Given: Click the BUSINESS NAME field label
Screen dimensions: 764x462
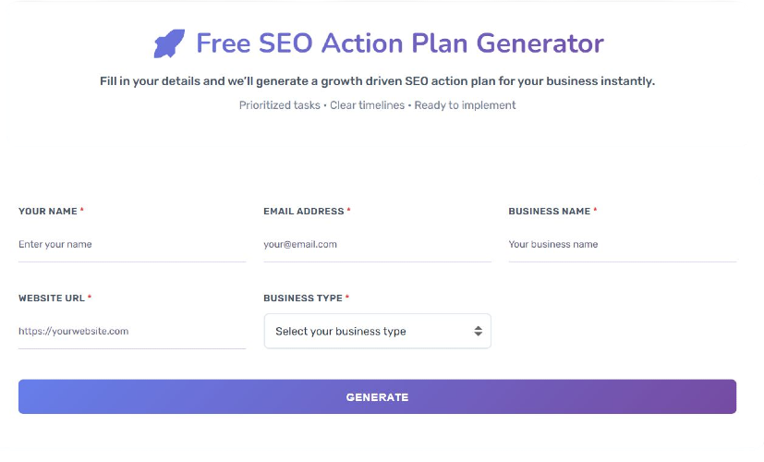Looking at the screenshot, I should tap(549, 212).
